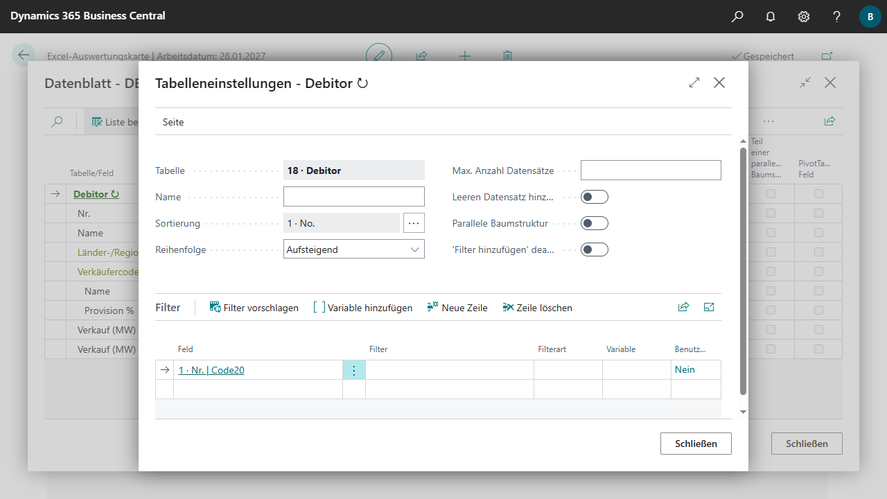Open the Seite menu
This screenshot has height=499, width=887.
coord(173,122)
